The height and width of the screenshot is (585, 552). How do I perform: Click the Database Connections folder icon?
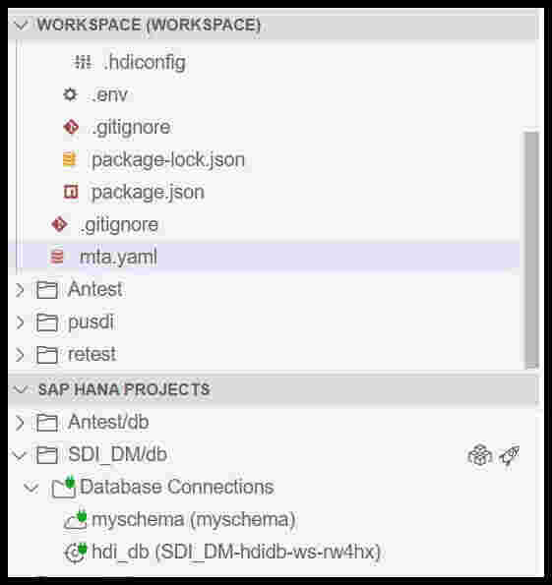tap(64, 487)
